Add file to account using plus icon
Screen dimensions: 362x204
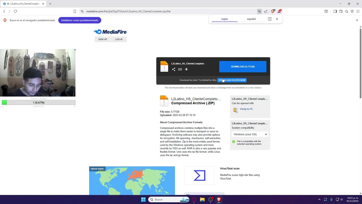[186, 69]
